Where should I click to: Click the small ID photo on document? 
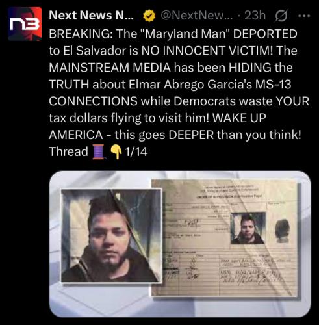pyautogui.click(x=248, y=228)
